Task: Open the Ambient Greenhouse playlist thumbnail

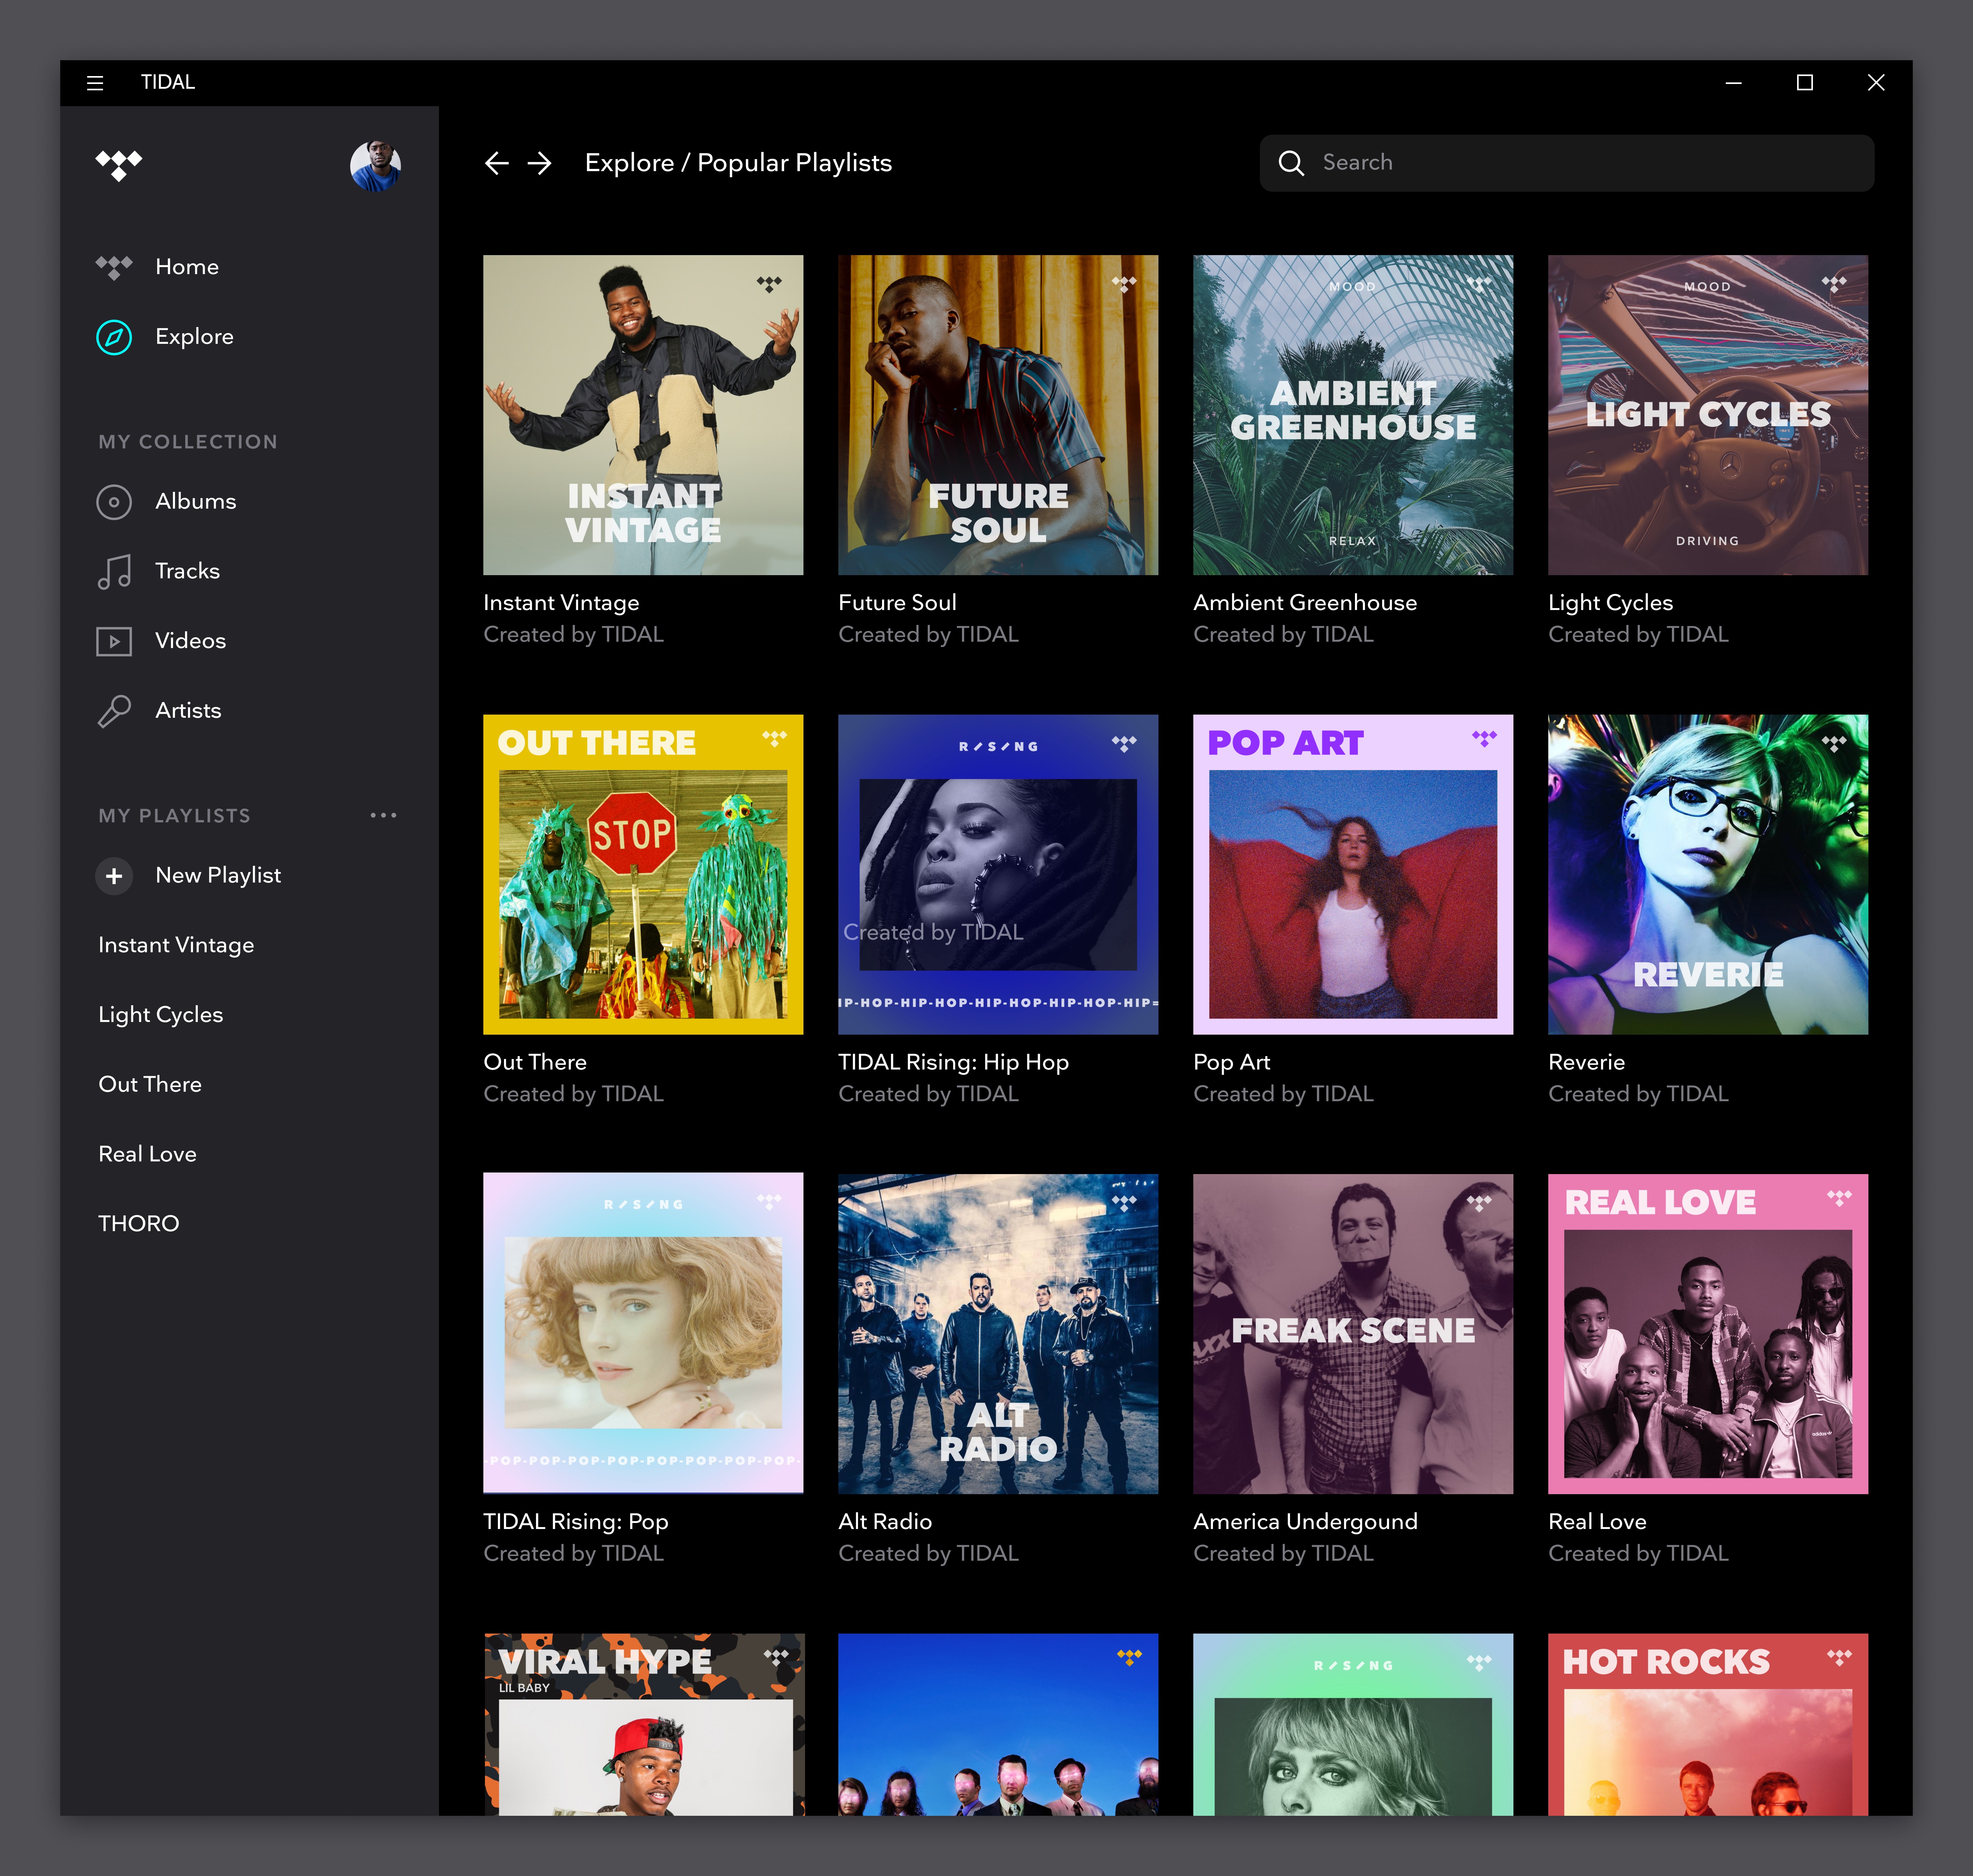Action: [1353, 415]
